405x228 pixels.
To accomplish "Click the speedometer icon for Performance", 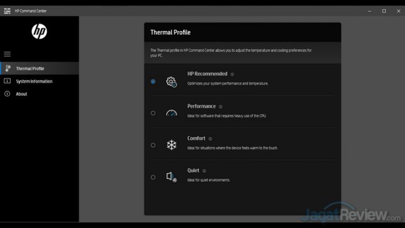I will pos(172,113).
